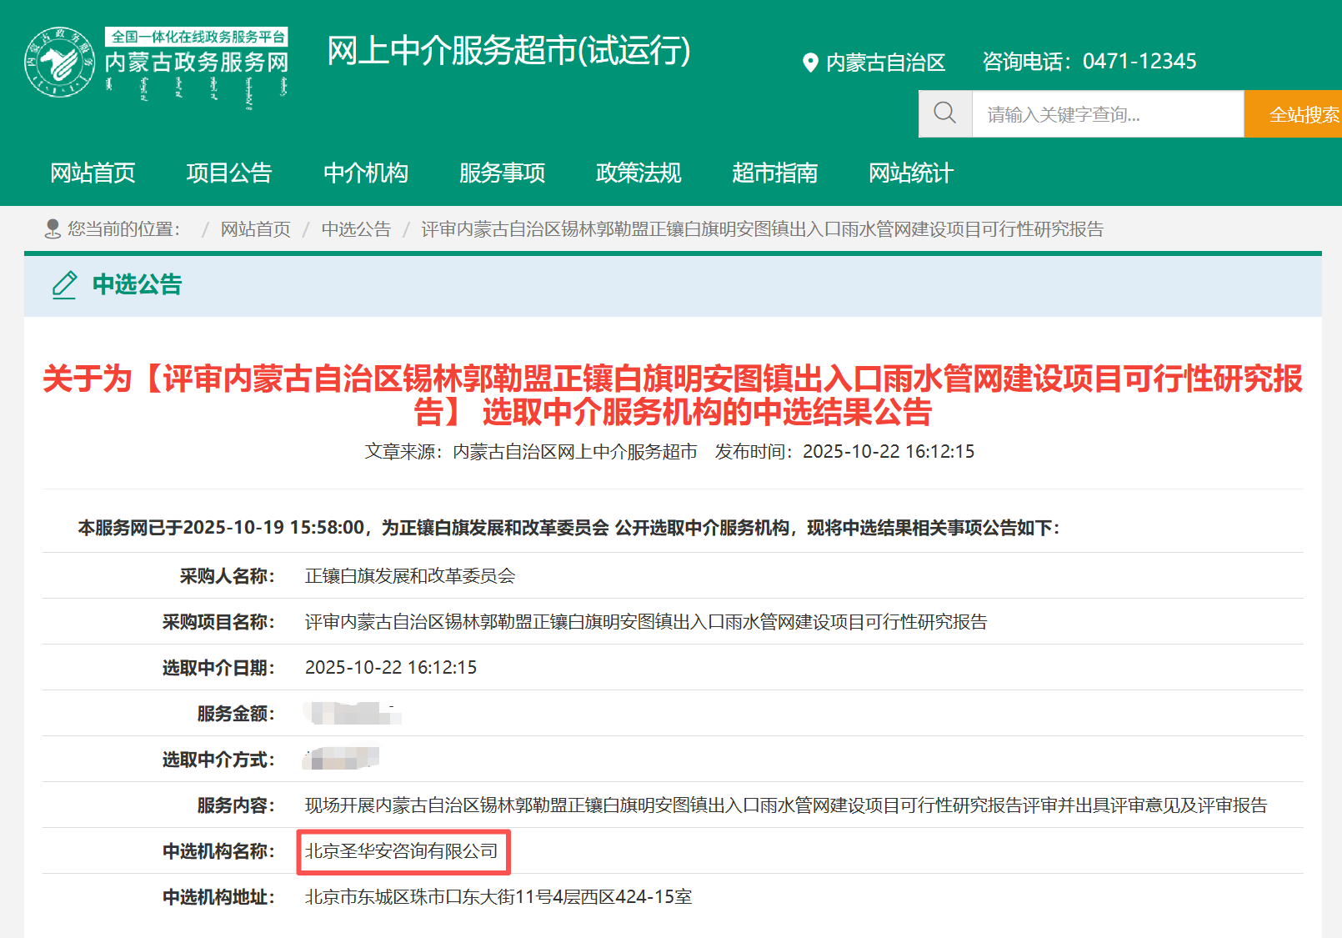Click the pencil icon next to 中选公告
The image size is (1342, 938).
pyautogui.click(x=63, y=285)
